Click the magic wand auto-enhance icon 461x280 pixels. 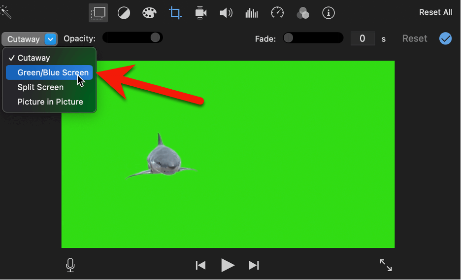tap(5, 12)
